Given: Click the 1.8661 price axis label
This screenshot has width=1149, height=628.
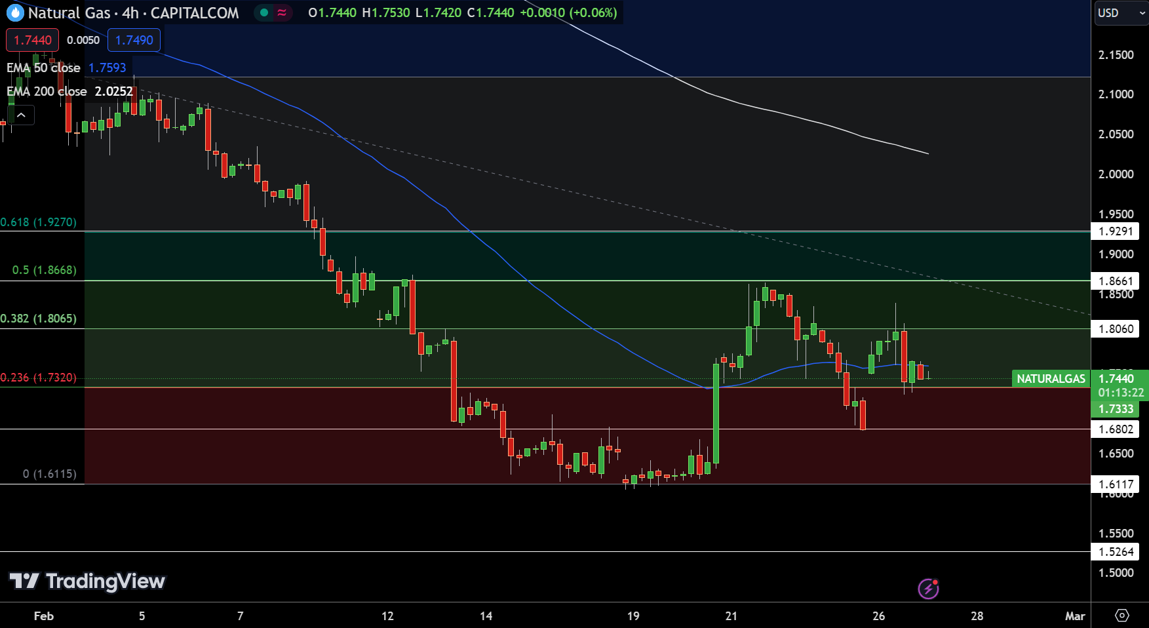Looking at the screenshot, I should tap(1116, 281).
